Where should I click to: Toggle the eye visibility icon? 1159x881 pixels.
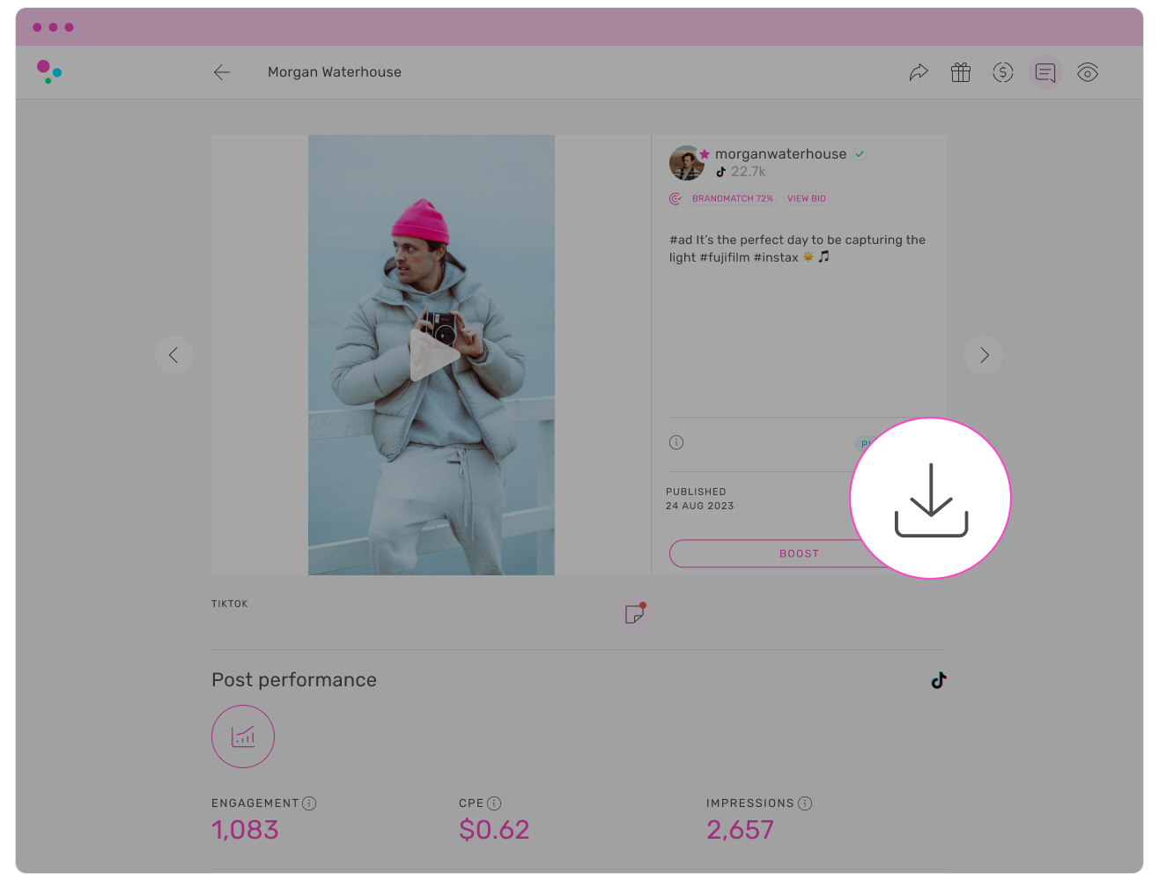tap(1088, 73)
